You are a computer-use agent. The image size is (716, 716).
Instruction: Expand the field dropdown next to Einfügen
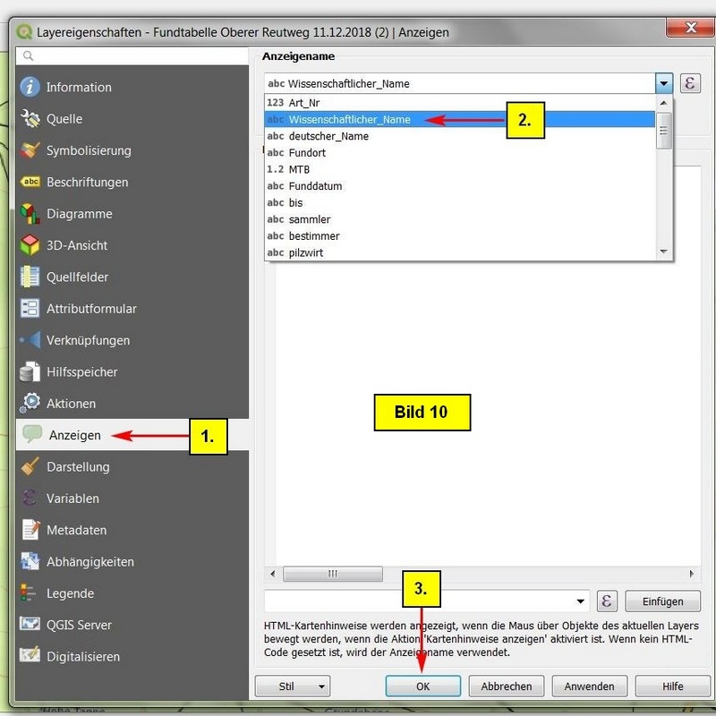[581, 601]
